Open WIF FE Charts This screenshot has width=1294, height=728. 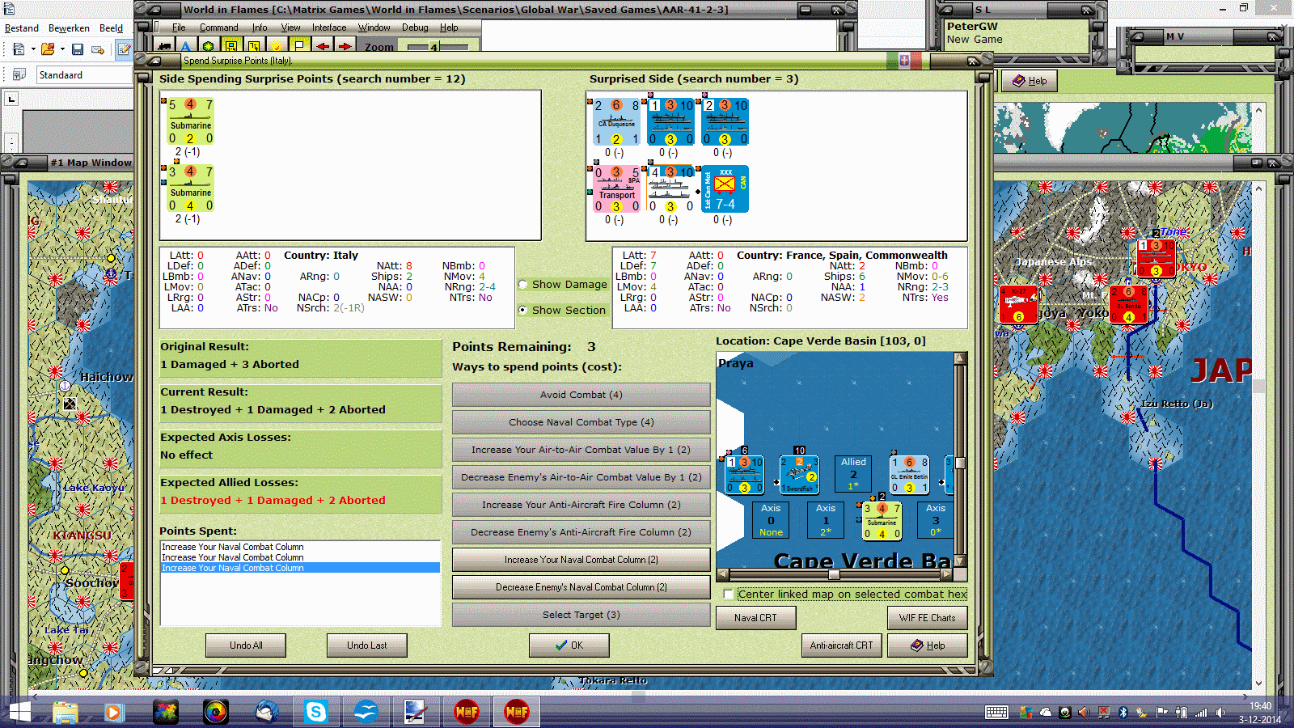click(928, 618)
